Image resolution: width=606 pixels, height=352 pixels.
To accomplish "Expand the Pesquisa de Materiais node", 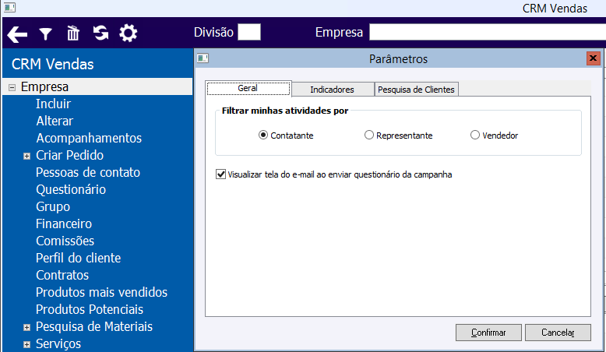I will click(27, 327).
